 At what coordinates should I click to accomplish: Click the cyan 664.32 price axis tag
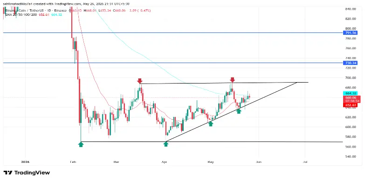(x=350, y=93)
